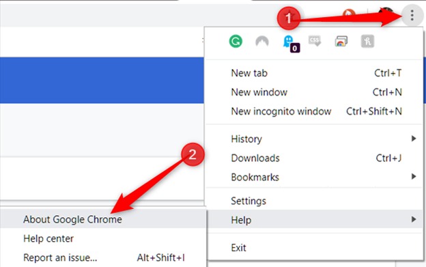Click the stacked windows extension icon
Viewport: 426px width, 267px height.
pyautogui.click(x=341, y=41)
